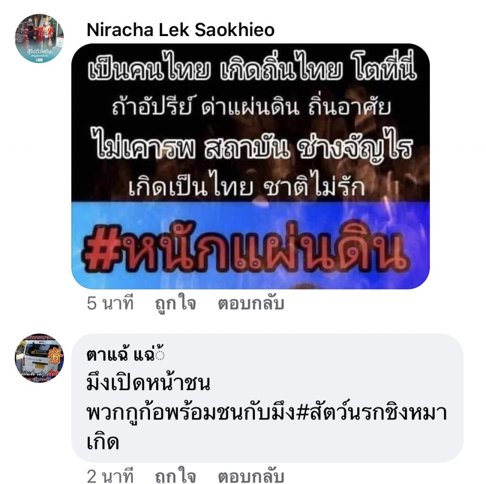Reply to ตาแฉ้ แฉ่'s comment via ตอบกลับ

[x=251, y=475]
